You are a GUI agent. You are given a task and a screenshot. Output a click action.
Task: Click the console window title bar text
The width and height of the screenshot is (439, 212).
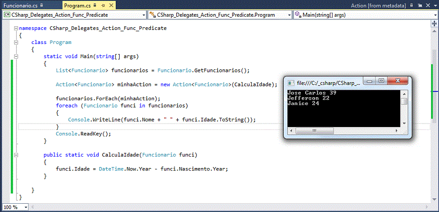(329, 83)
